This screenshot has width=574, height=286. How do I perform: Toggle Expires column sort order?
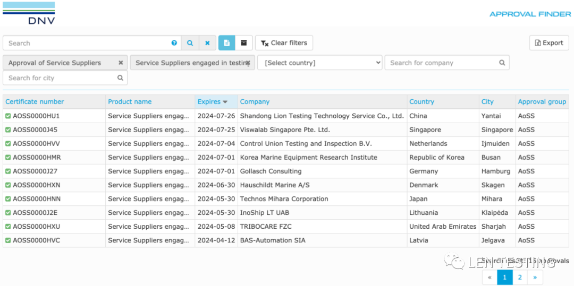[x=212, y=101]
